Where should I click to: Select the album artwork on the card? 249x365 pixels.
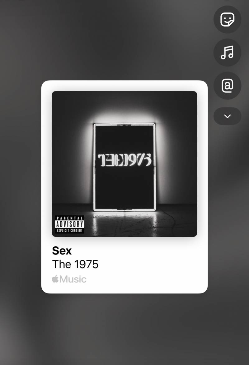(125, 164)
